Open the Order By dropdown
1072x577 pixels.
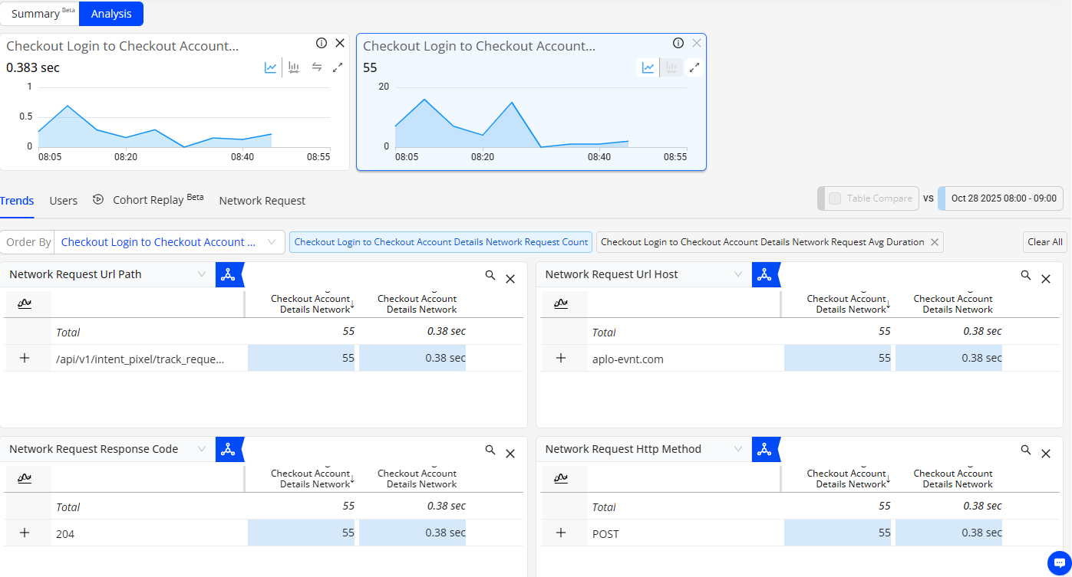click(x=169, y=242)
